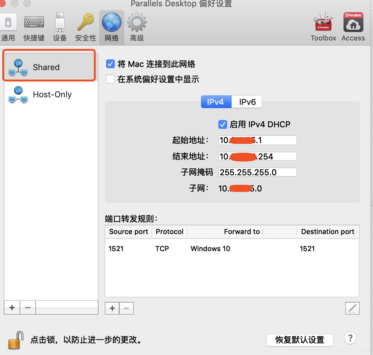Viewport: 373px width, 355px height.
Task: Click the Forward to column header
Action: 242,232
